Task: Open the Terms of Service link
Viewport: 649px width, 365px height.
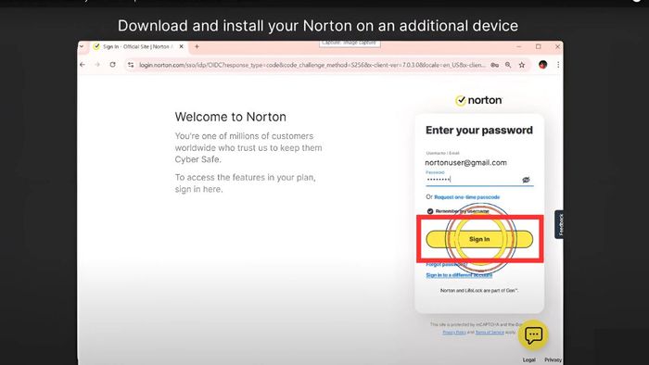Action: tap(490, 333)
